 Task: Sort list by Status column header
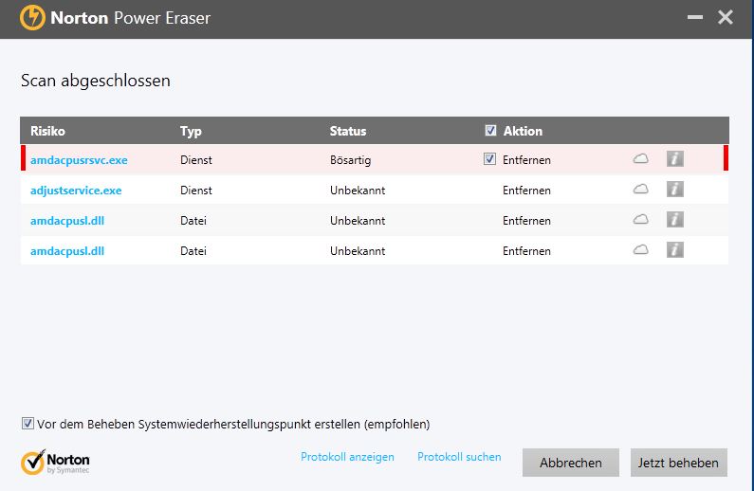(x=348, y=132)
